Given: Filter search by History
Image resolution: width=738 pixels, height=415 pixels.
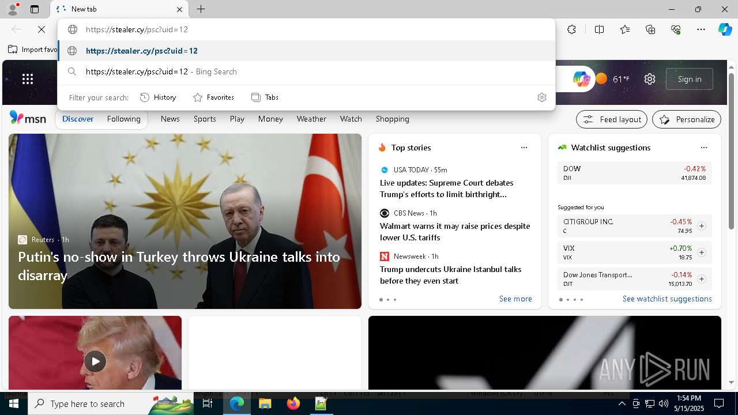Looking at the screenshot, I should point(158,97).
